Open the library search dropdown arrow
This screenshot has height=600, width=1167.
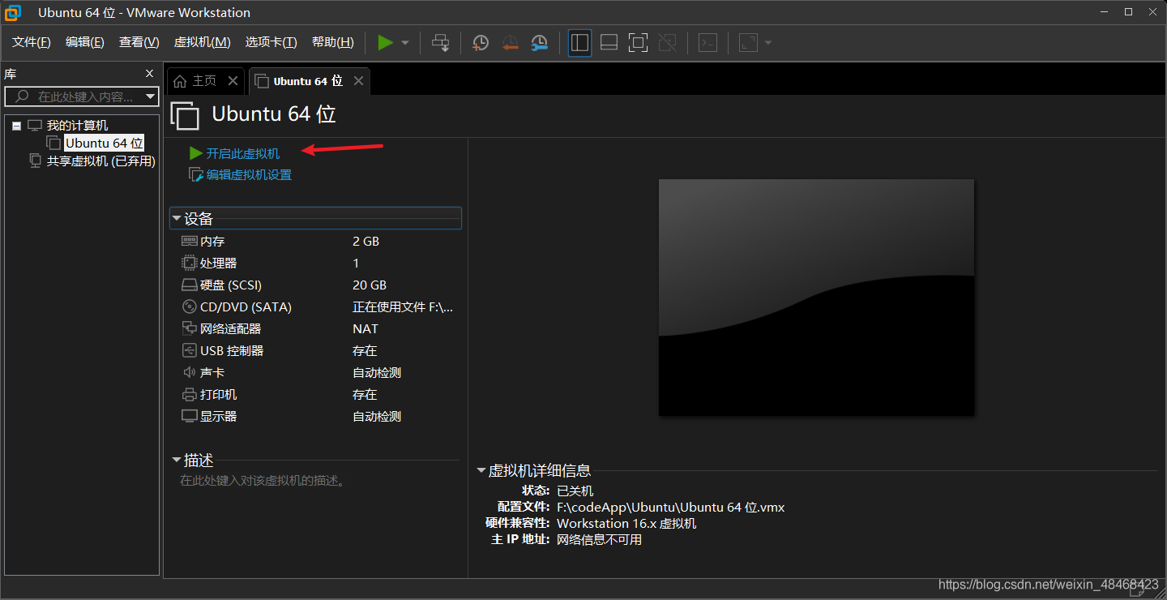[x=150, y=96]
